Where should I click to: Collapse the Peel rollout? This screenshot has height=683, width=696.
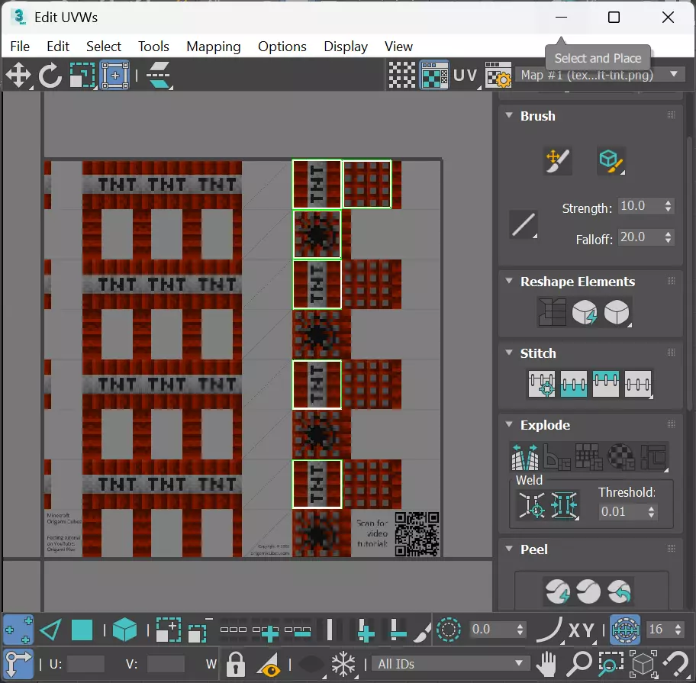[x=509, y=549]
